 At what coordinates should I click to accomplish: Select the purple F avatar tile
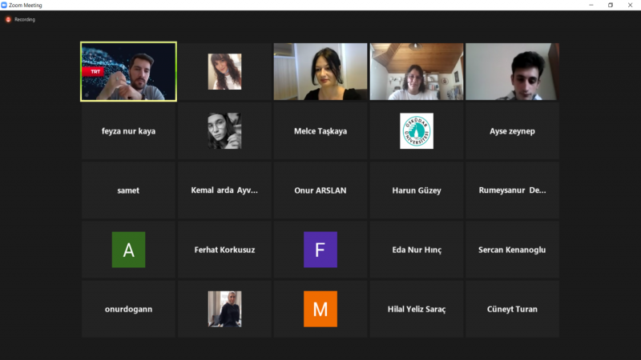[x=320, y=250]
